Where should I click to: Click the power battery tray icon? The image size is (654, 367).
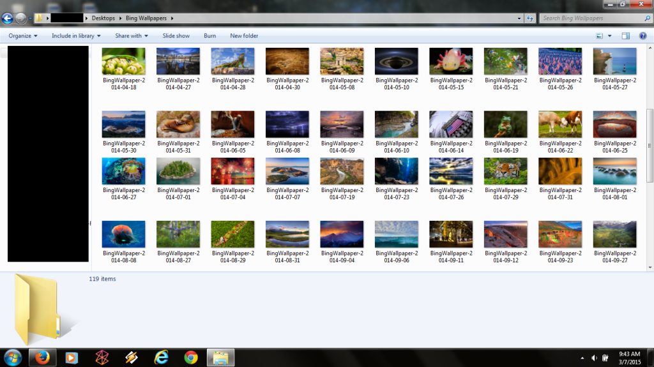[x=605, y=358]
